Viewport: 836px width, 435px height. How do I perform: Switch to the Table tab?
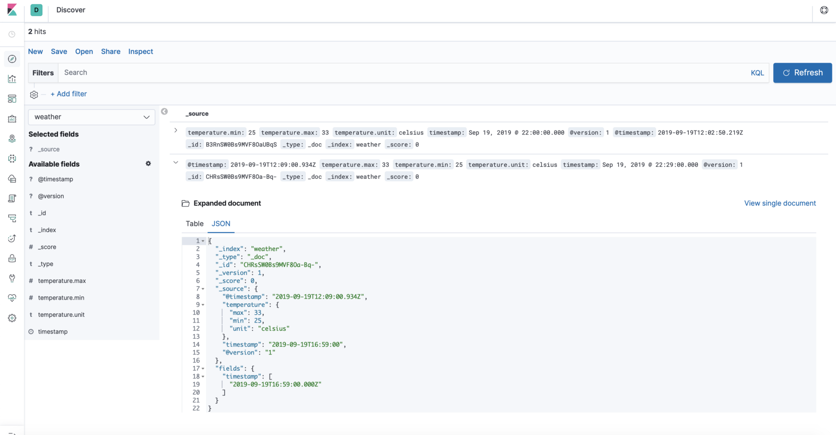pos(194,224)
